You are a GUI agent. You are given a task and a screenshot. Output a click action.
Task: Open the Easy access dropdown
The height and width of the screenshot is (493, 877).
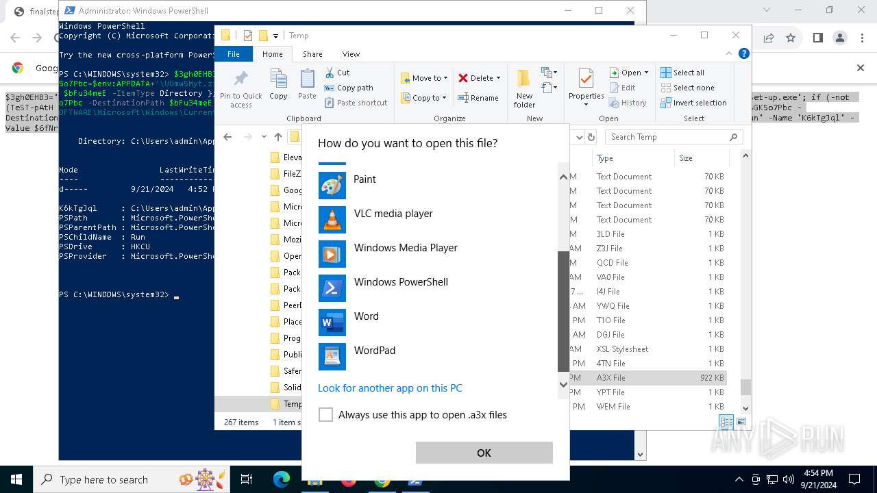coord(548,88)
